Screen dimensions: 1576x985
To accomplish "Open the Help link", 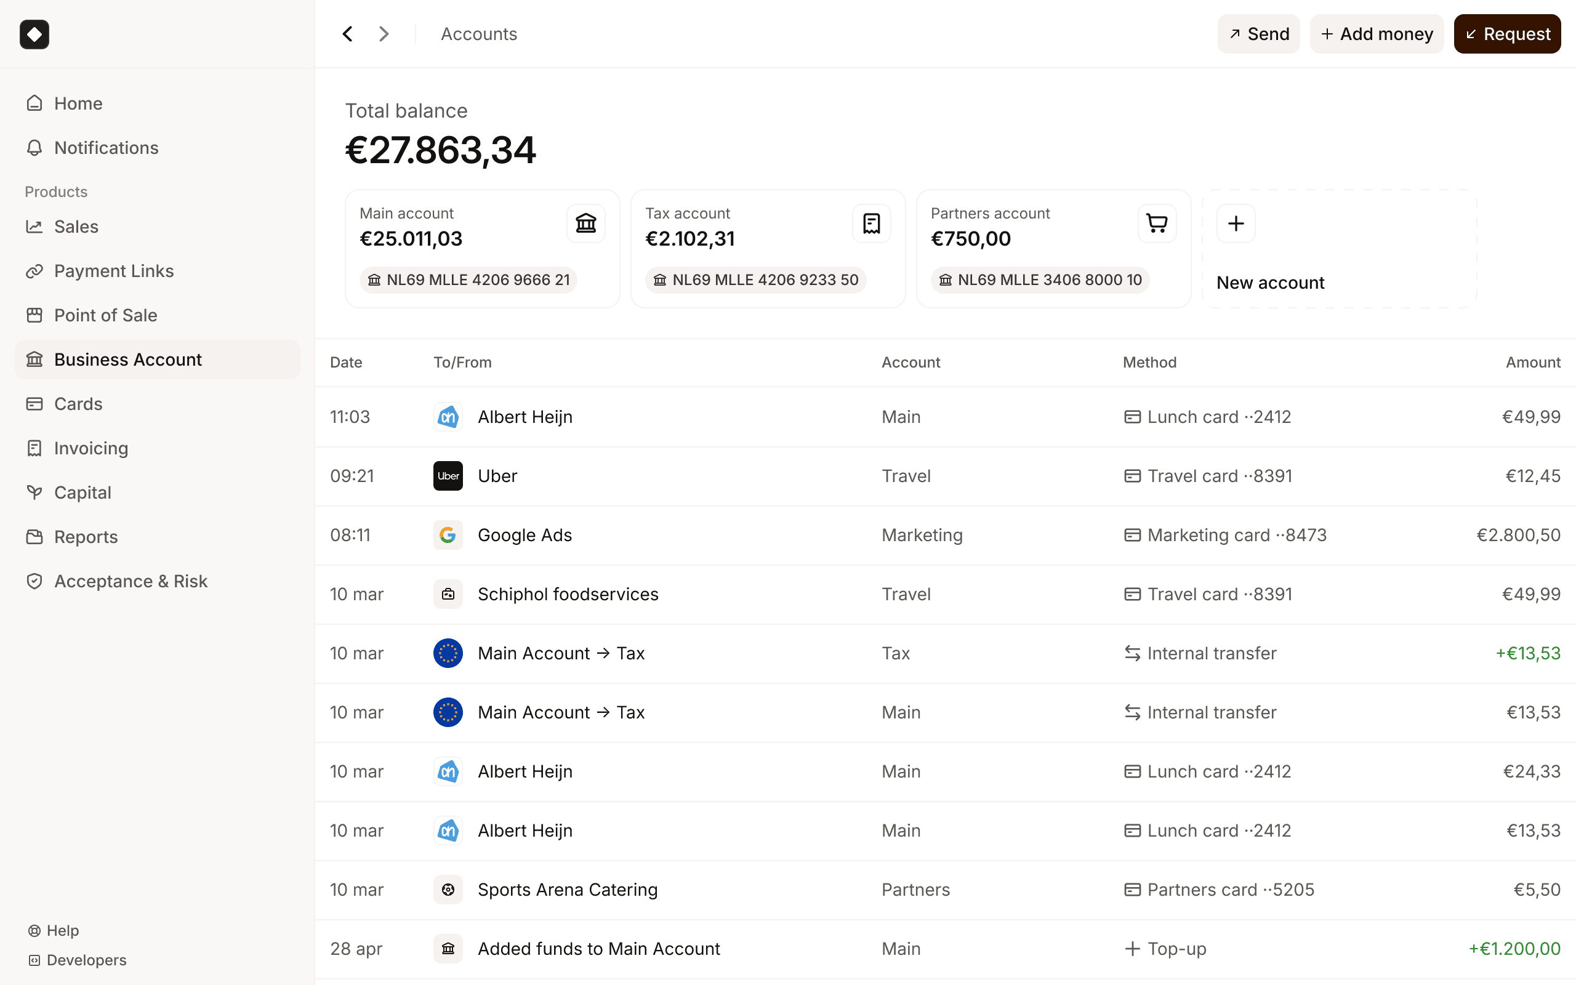I will click(x=62, y=930).
